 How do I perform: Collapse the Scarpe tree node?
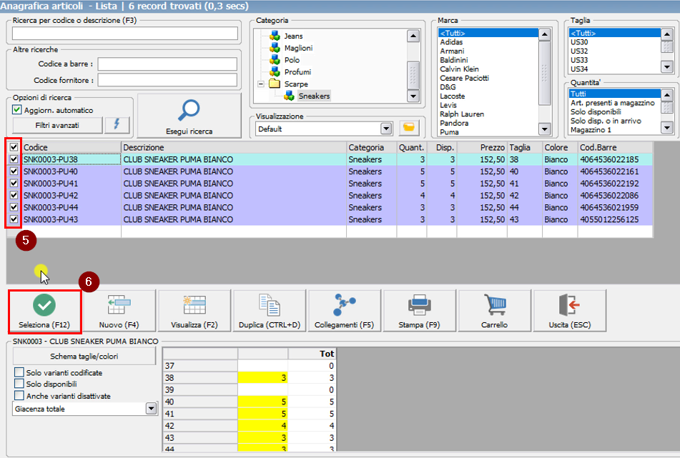(261, 84)
